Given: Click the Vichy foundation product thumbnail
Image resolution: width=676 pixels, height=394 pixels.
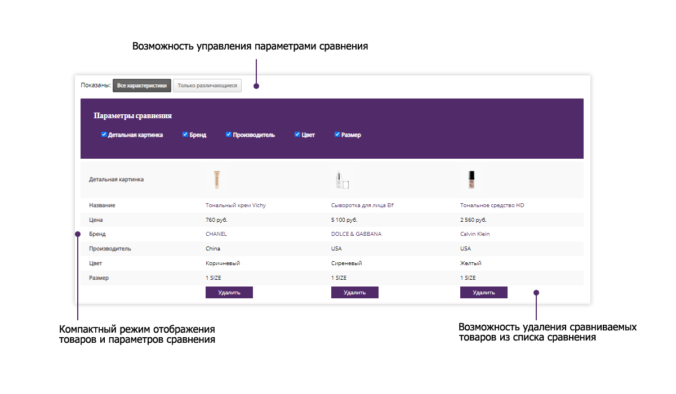Looking at the screenshot, I should (217, 180).
